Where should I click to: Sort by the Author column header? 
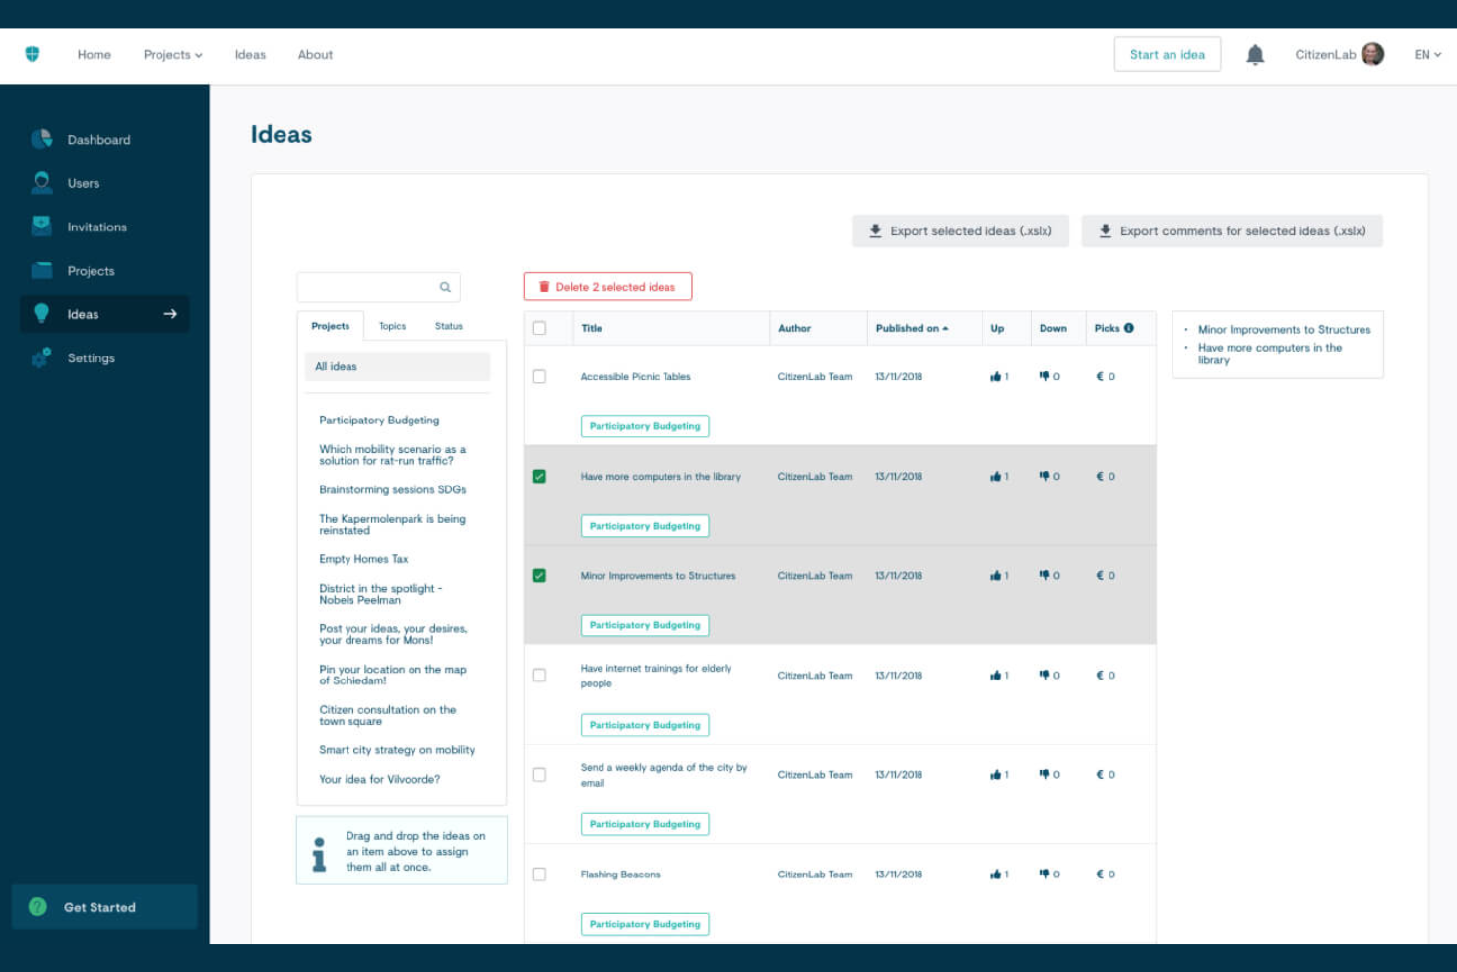point(794,328)
